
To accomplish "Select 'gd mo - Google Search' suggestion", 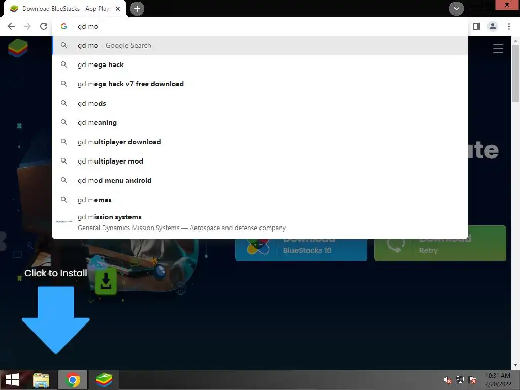I will (x=260, y=45).
